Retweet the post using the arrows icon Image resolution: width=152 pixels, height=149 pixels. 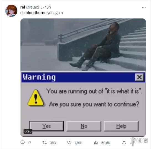[x=45, y=143]
